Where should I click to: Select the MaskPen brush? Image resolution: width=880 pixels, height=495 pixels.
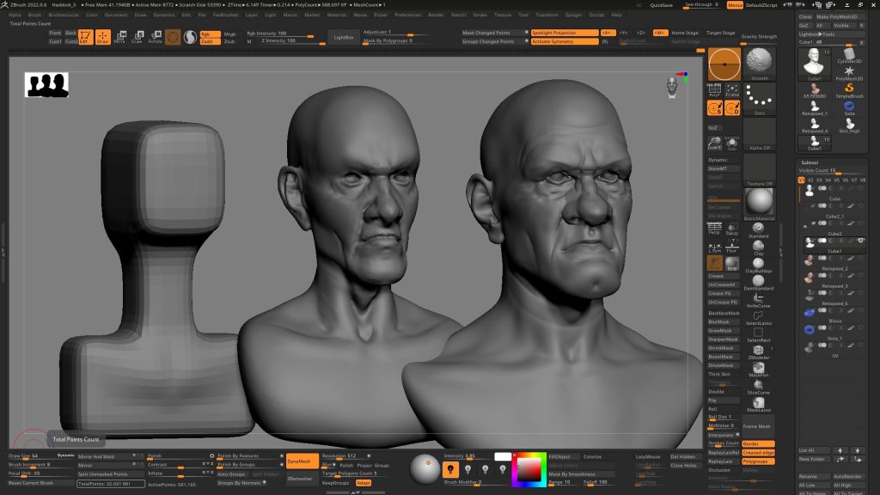coord(758,370)
